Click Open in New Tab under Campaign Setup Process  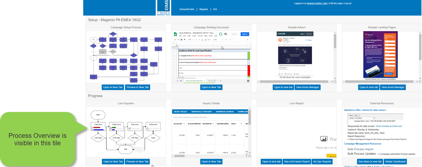click(113, 87)
